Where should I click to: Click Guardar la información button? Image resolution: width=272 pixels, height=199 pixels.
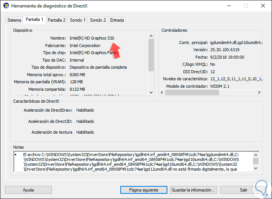[x=193, y=190]
